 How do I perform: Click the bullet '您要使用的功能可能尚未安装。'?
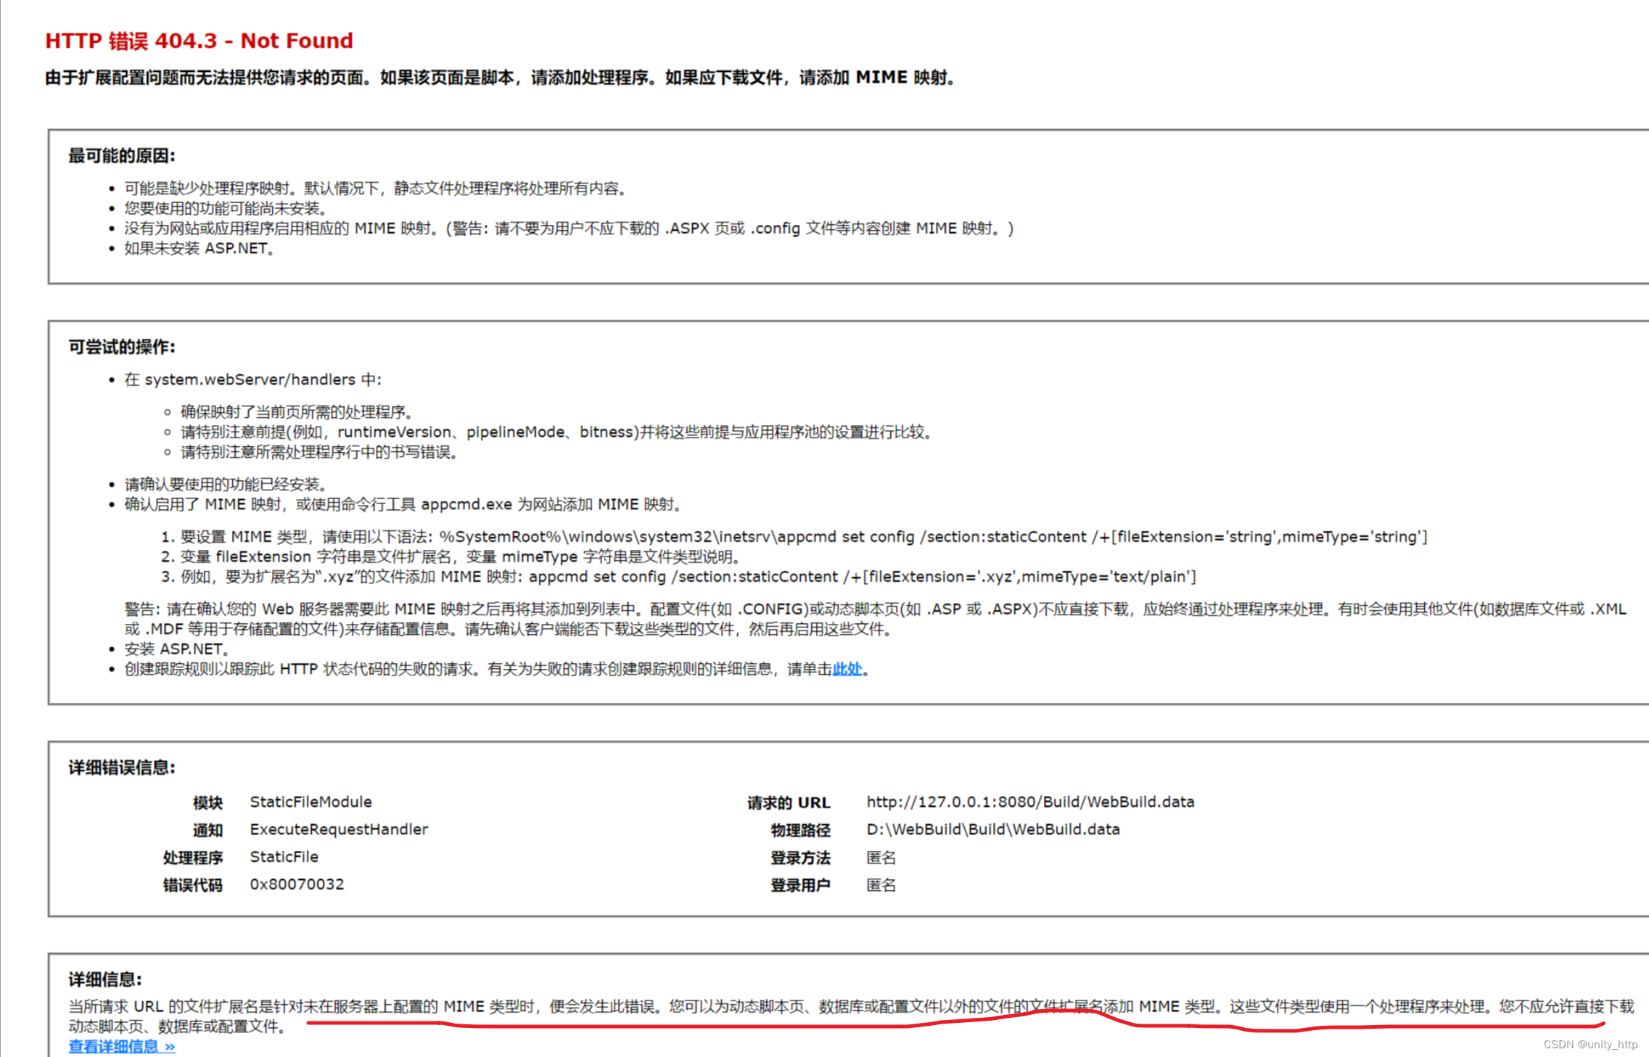point(226,208)
